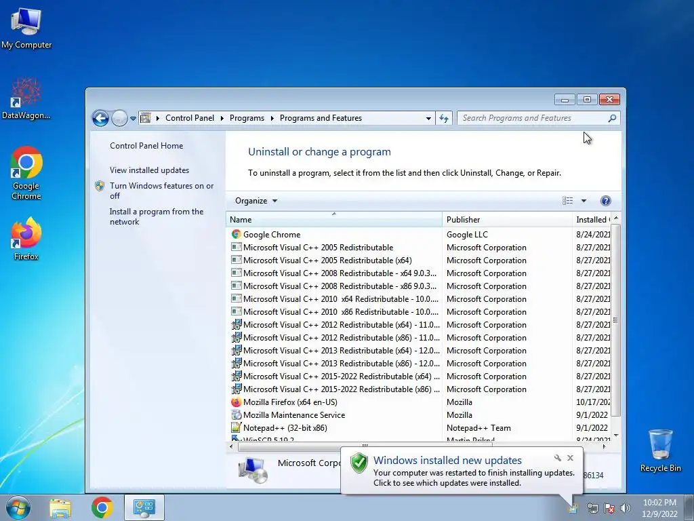This screenshot has height=521, width=694.
Task: Expand arrow after Programs breadcrumb
Action: click(x=272, y=118)
